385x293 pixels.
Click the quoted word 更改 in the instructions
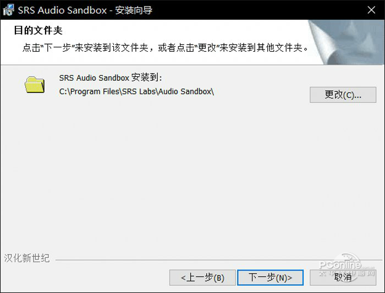click(x=207, y=48)
